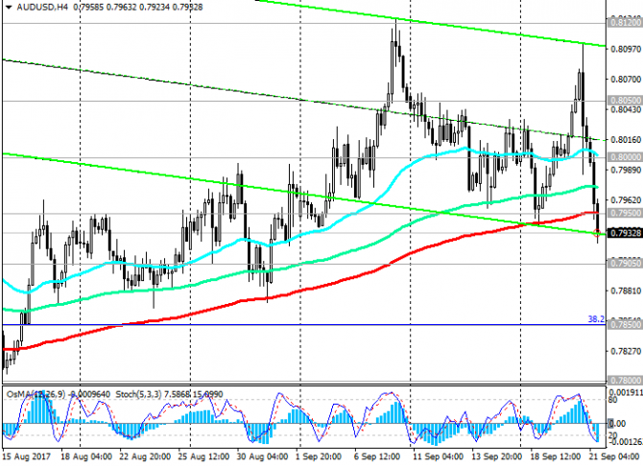The width and height of the screenshot is (643, 466).
Task: Click the current price label 0.79328
Action: click(x=626, y=233)
